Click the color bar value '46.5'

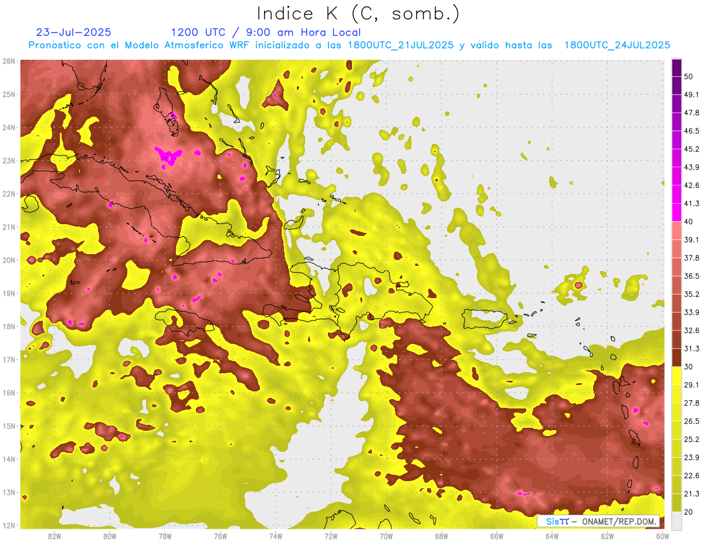691,131
